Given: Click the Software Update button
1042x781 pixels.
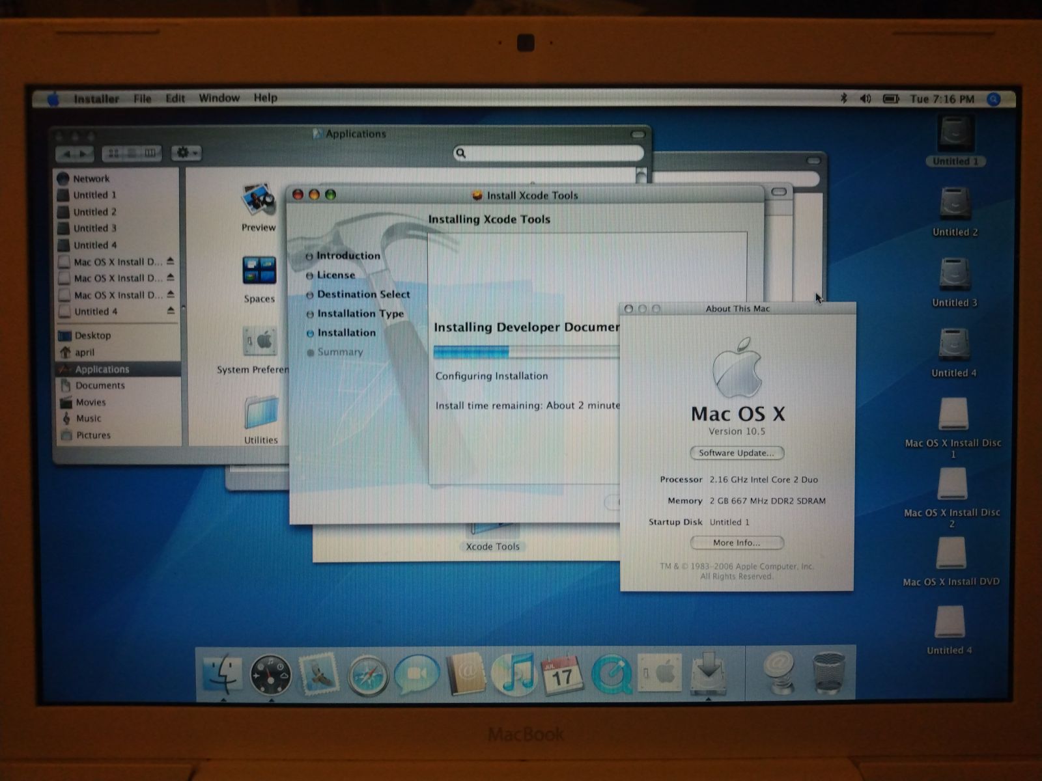Looking at the screenshot, I should [737, 453].
